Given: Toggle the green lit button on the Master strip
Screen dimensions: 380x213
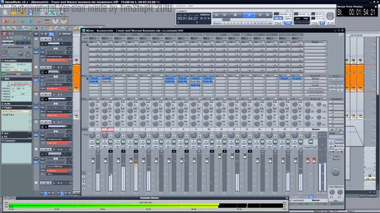Looking at the screenshot, I should [311, 141].
